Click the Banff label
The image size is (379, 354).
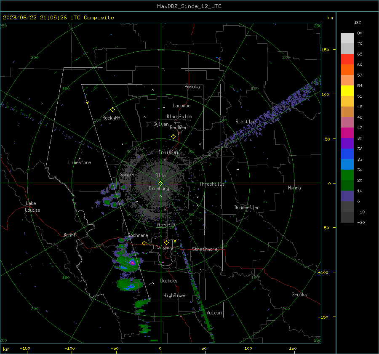click(69, 234)
